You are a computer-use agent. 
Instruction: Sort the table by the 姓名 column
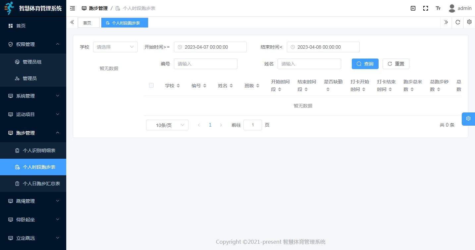225,86
